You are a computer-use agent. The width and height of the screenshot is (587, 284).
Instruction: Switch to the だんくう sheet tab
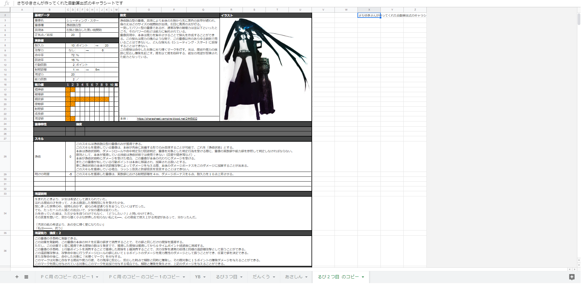point(261,277)
